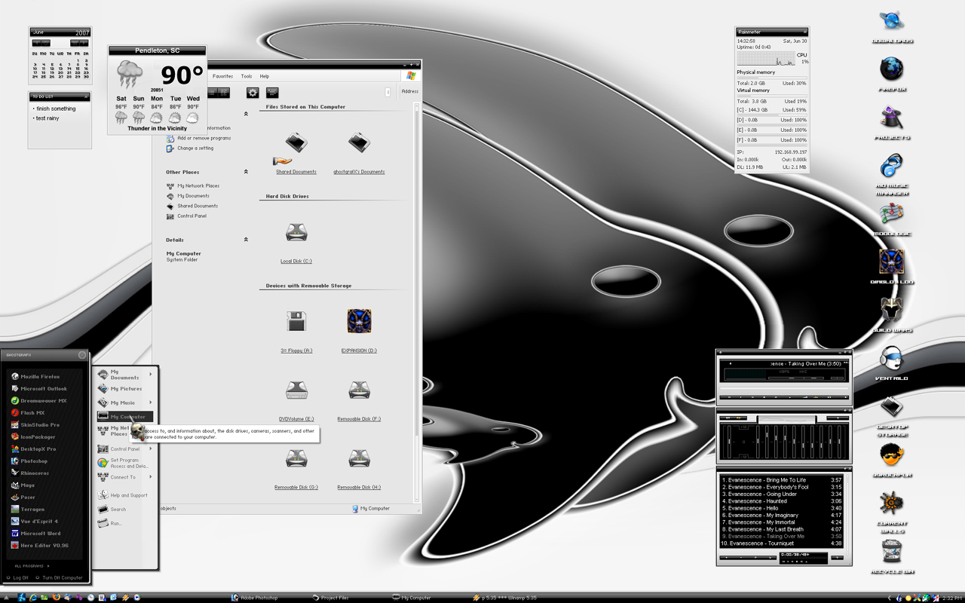The height and width of the screenshot is (603, 965).
Task: Switch to Winamp 5.35 taskbar button
Action: click(504, 598)
